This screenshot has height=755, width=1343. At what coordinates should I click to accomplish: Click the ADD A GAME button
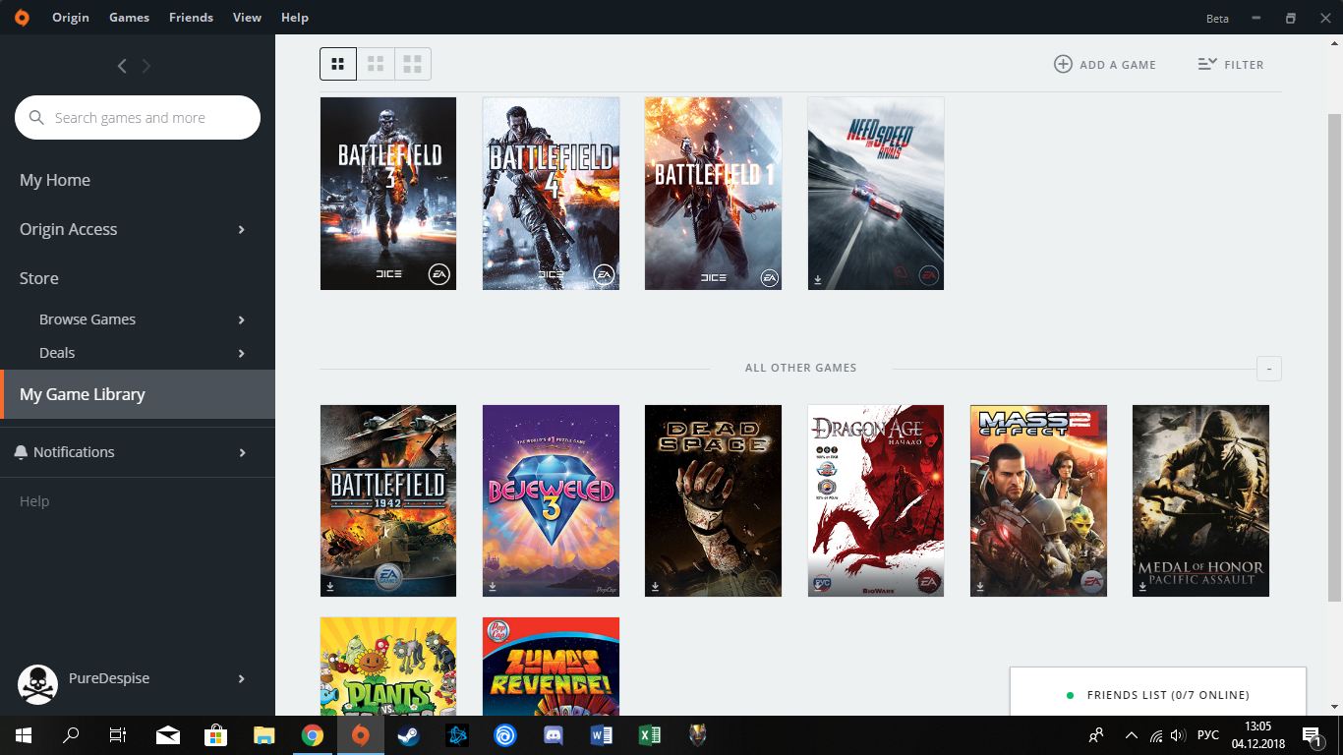1105,65
